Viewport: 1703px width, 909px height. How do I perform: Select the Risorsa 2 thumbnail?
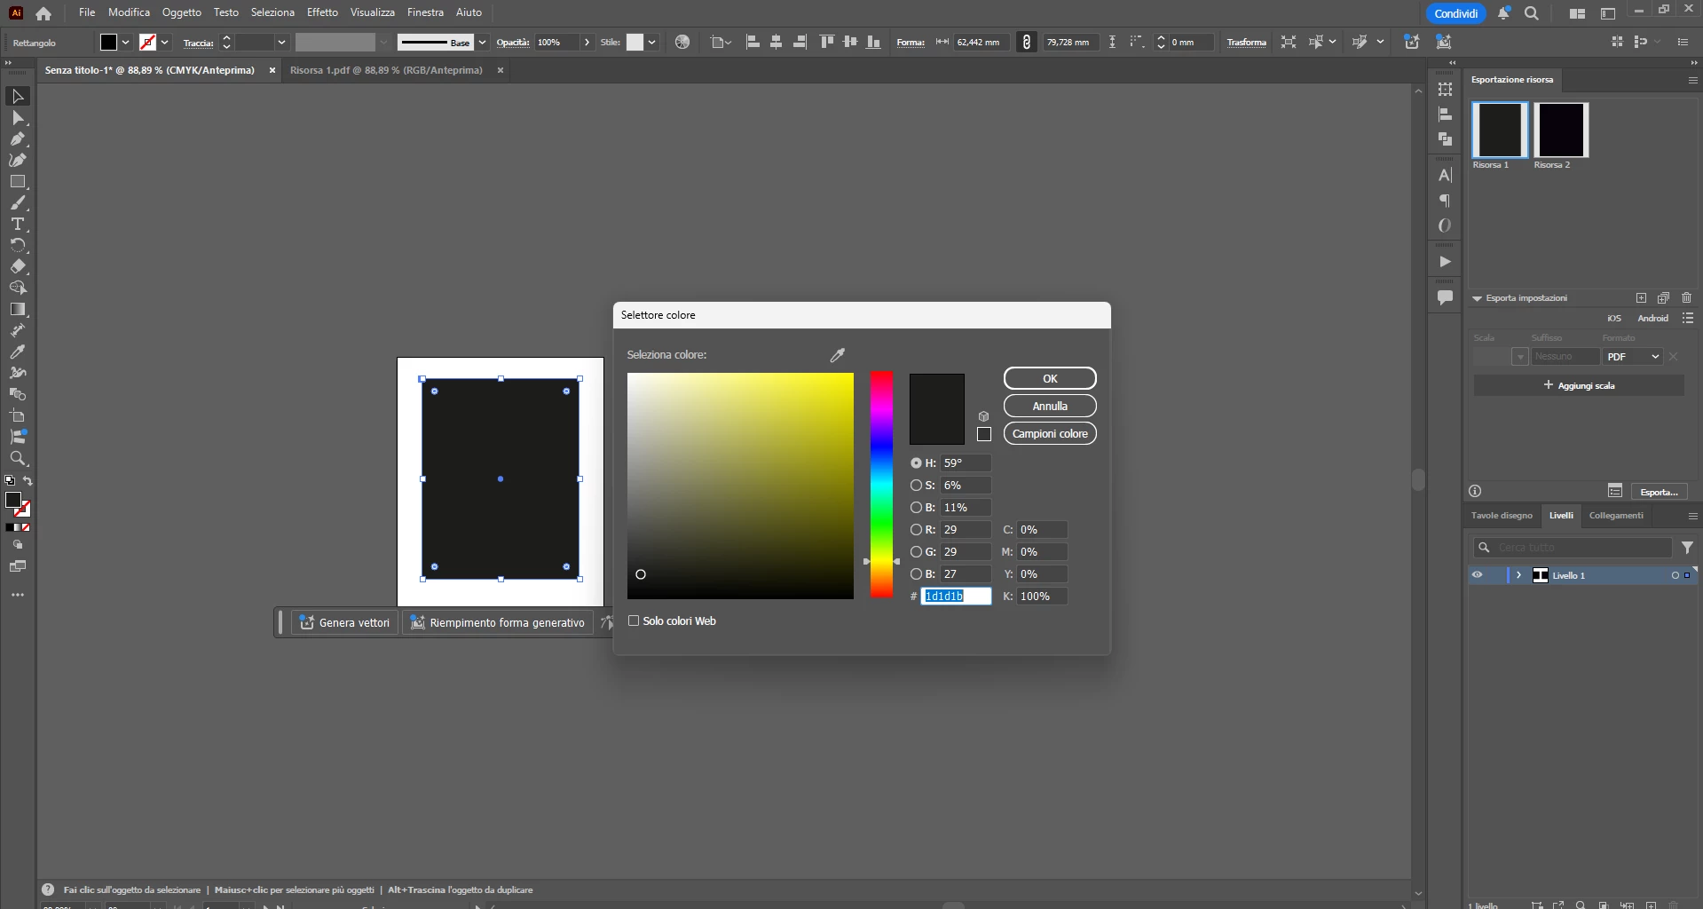tap(1560, 130)
